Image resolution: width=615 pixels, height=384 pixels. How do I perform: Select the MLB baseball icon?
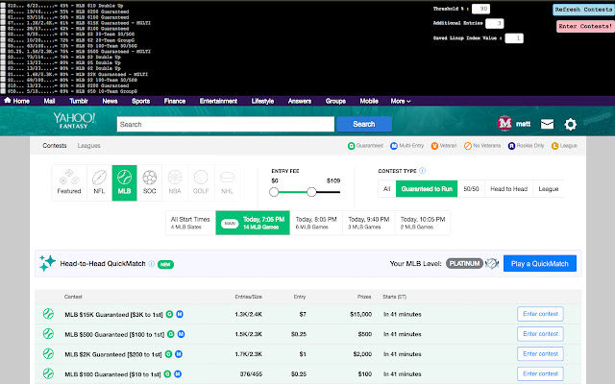point(124,178)
